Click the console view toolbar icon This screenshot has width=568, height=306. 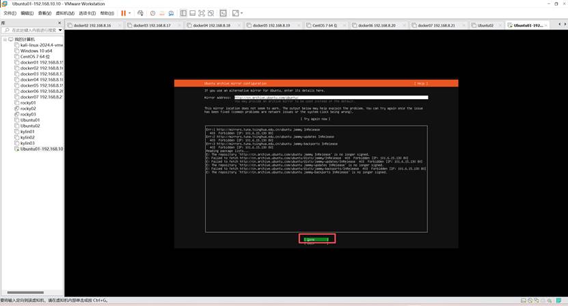pos(223,13)
